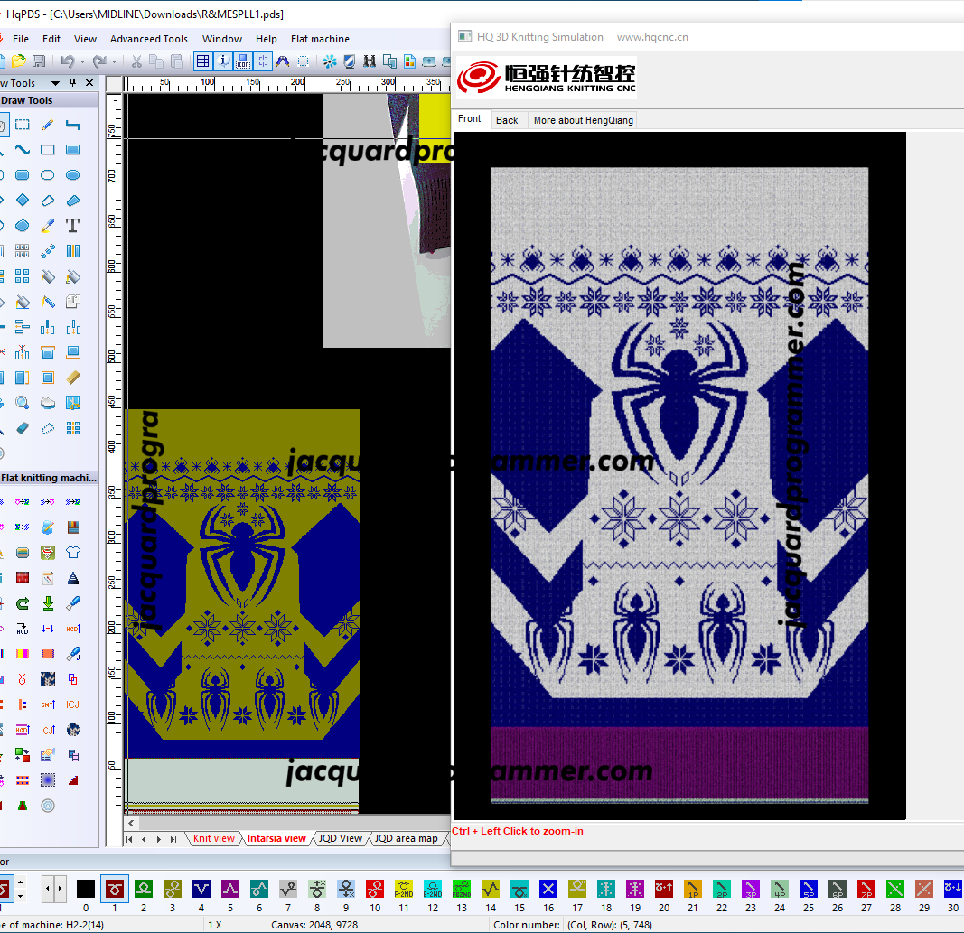Expand the Draw Tools panel options arrow

click(56, 83)
